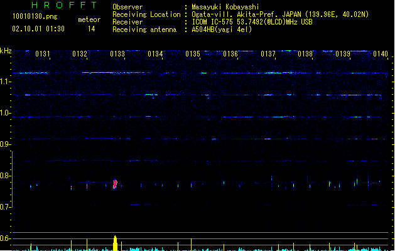Click the Receiving Location label
Image resolution: width=395 pixels, height=251 pixels.
[x=146, y=14]
